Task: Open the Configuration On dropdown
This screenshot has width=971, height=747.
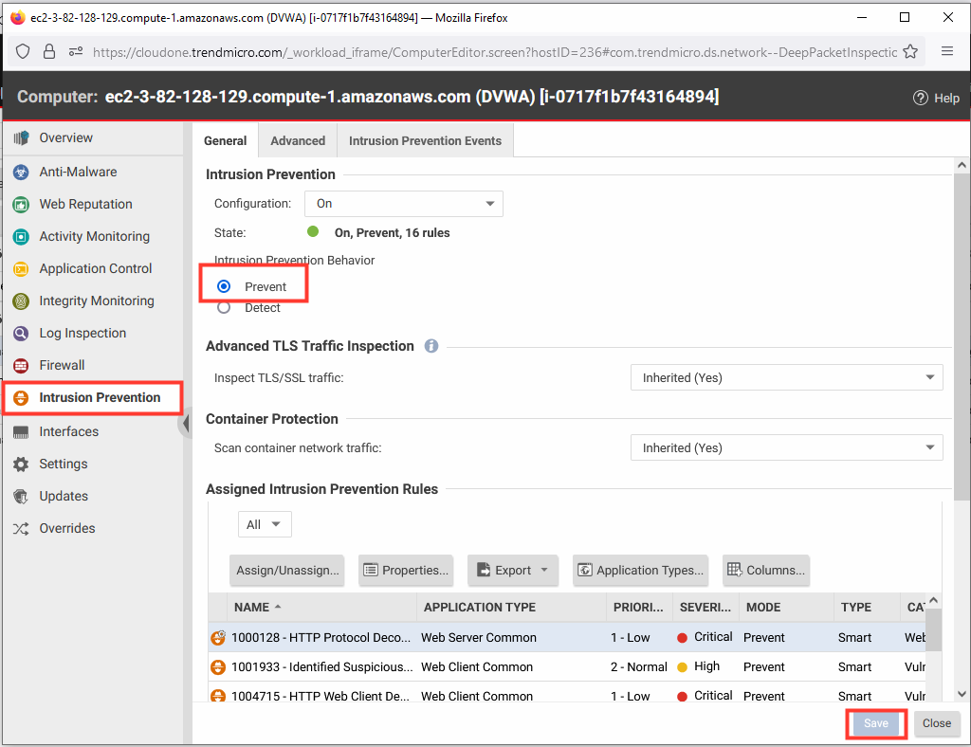Action: pyautogui.click(x=404, y=204)
